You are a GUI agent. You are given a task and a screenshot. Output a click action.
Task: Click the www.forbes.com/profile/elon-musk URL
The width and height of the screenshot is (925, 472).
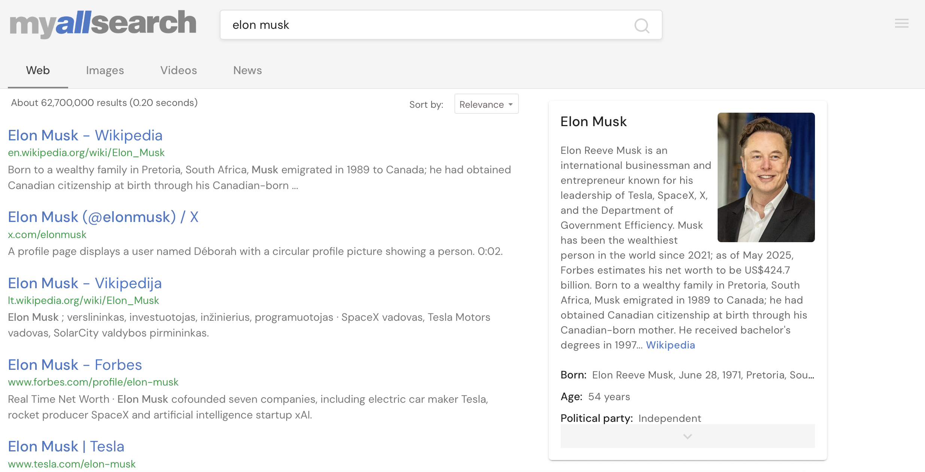tap(93, 382)
